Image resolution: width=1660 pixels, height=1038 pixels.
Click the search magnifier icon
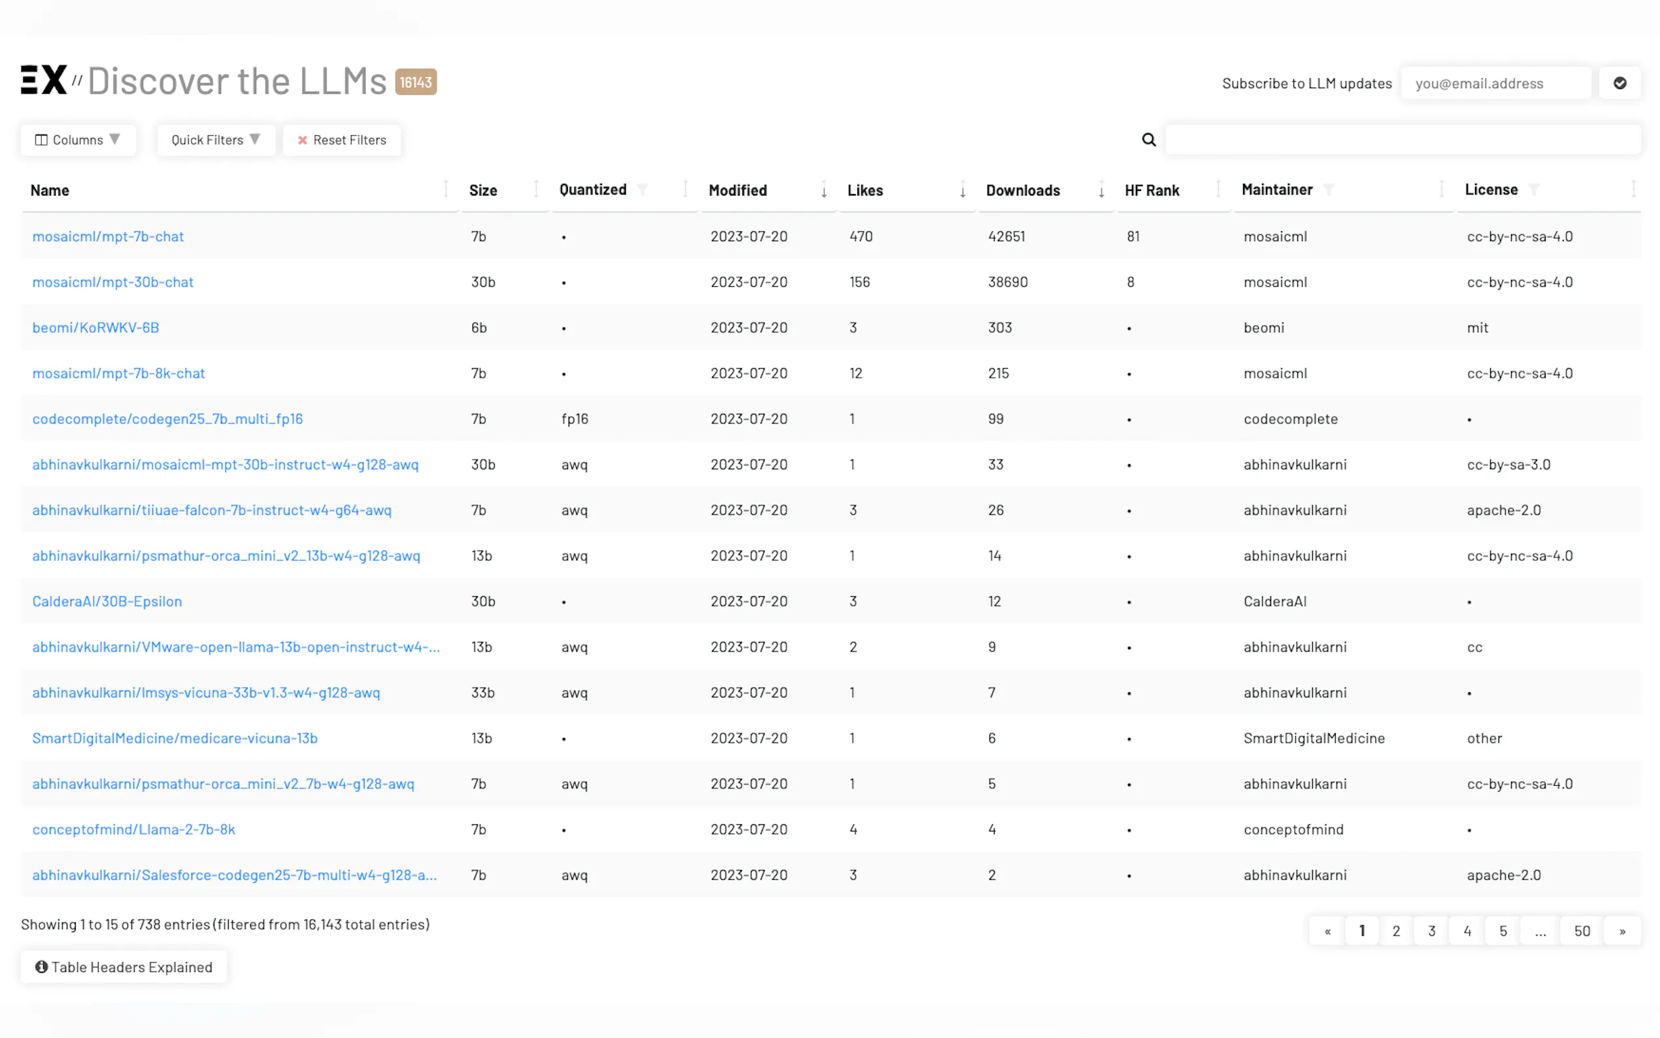1148,140
